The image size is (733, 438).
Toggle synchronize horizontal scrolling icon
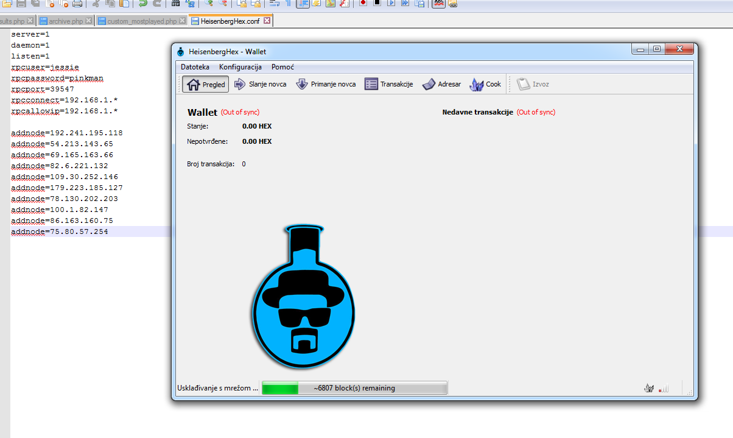coord(256,4)
